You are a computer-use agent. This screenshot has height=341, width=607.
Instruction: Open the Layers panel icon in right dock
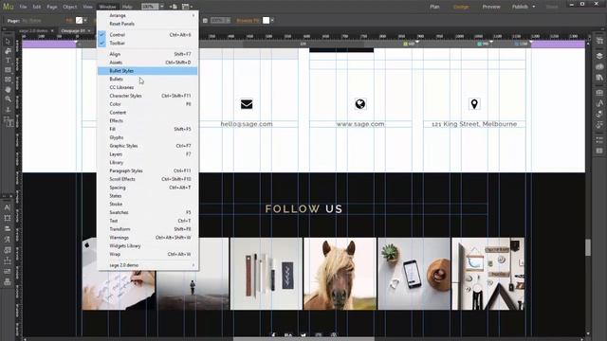[599, 56]
